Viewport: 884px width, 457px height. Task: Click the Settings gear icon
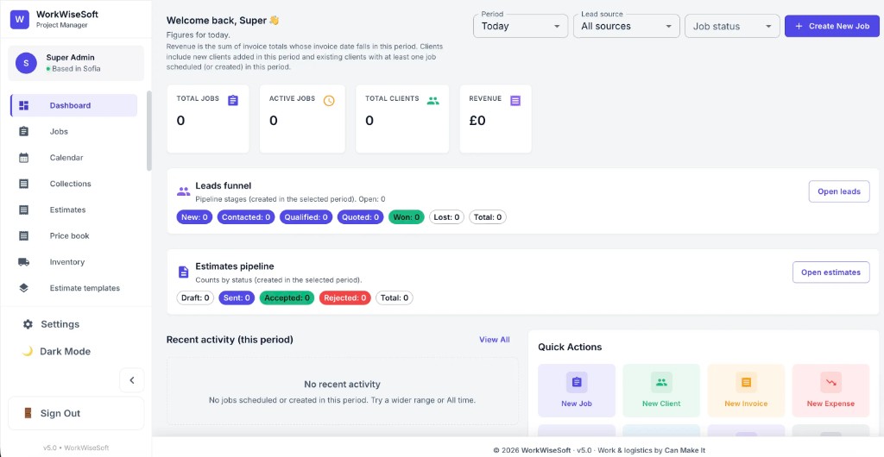click(x=28, y=324)
